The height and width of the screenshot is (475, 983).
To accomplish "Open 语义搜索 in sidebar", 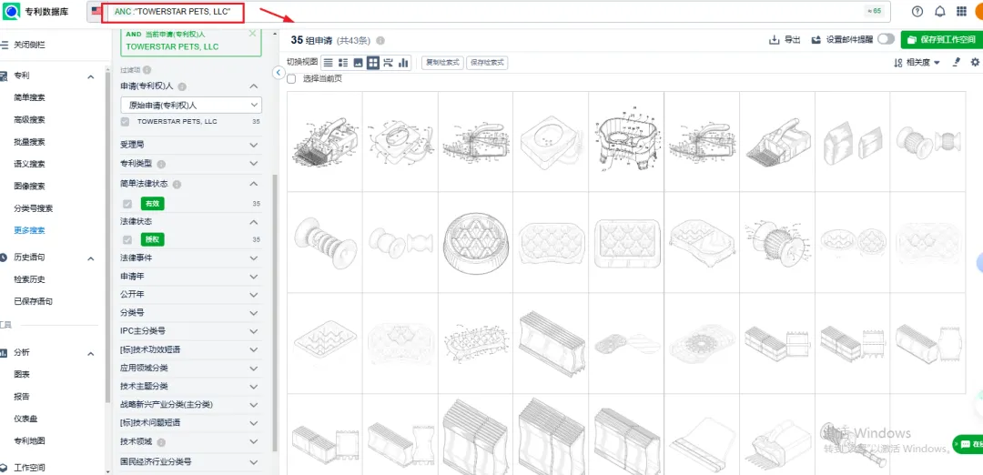I will coord(29,164).
